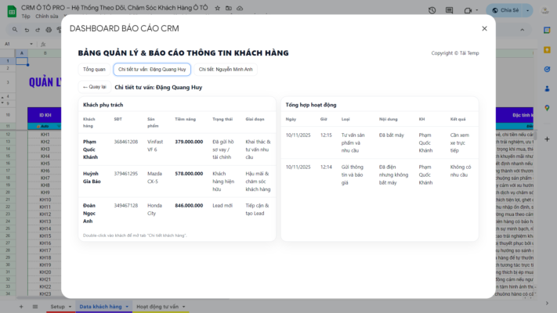Open Setup sheet tab dropdown arrow
The height and width of the screenshot is (313, 557).
coord(70,307)
